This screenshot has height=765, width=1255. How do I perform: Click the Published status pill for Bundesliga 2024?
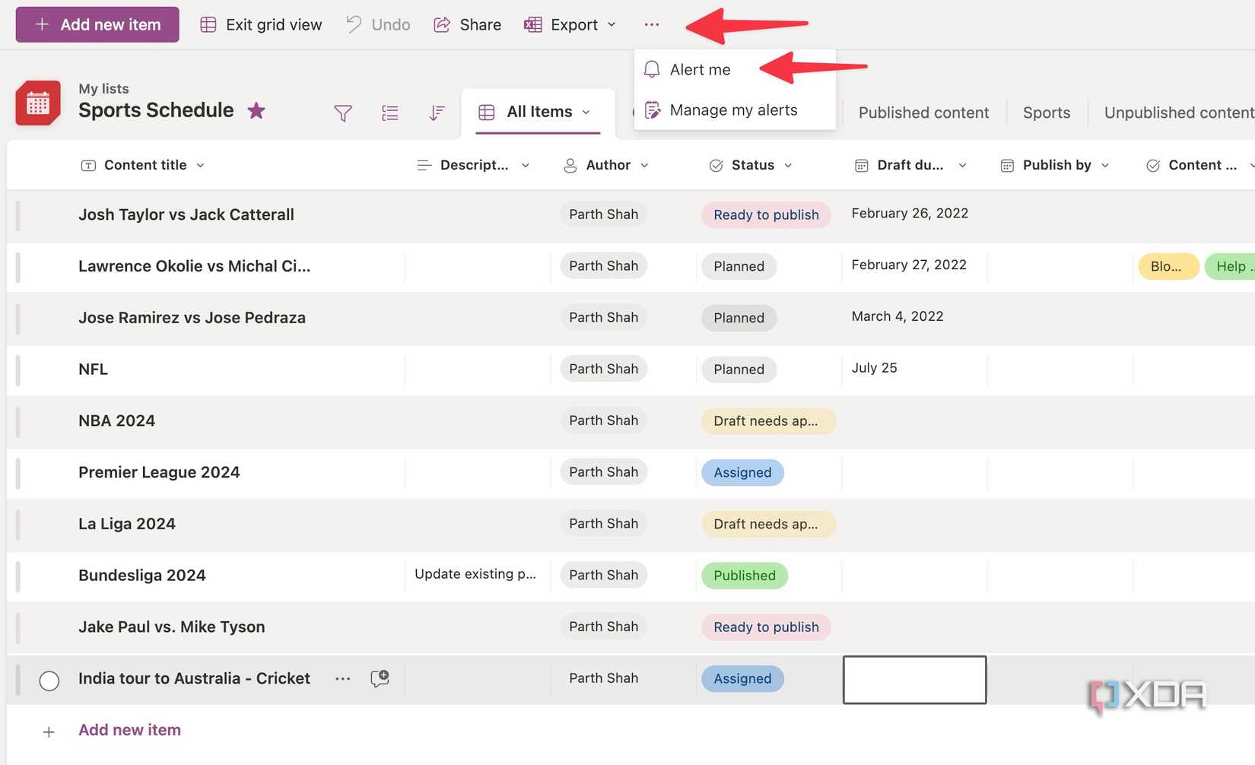tap(745, 576)
